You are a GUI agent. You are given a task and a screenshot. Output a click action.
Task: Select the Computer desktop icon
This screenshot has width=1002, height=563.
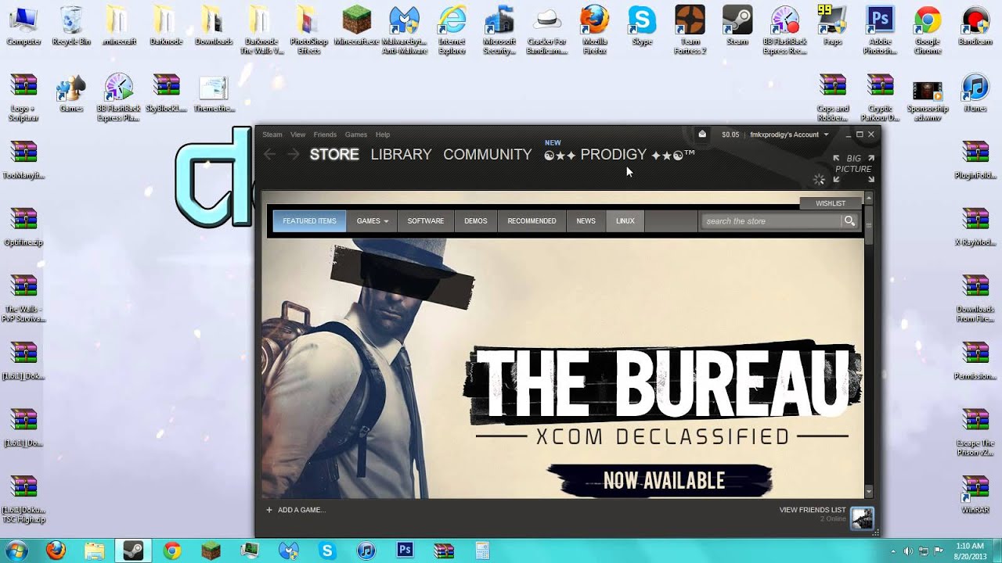[x=23, y=27]
